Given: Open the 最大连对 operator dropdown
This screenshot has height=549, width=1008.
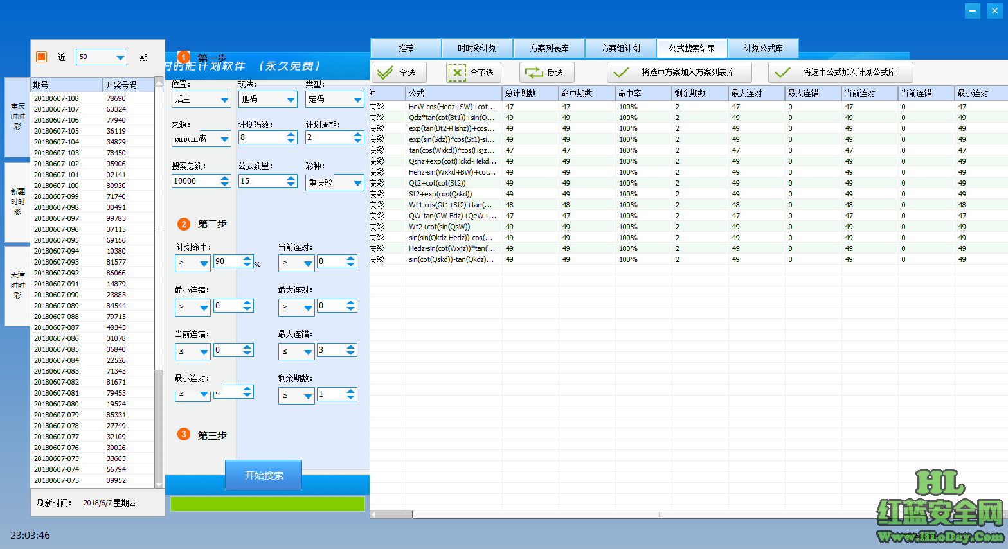Looking at the screenshot, I should tap(296, 307).
